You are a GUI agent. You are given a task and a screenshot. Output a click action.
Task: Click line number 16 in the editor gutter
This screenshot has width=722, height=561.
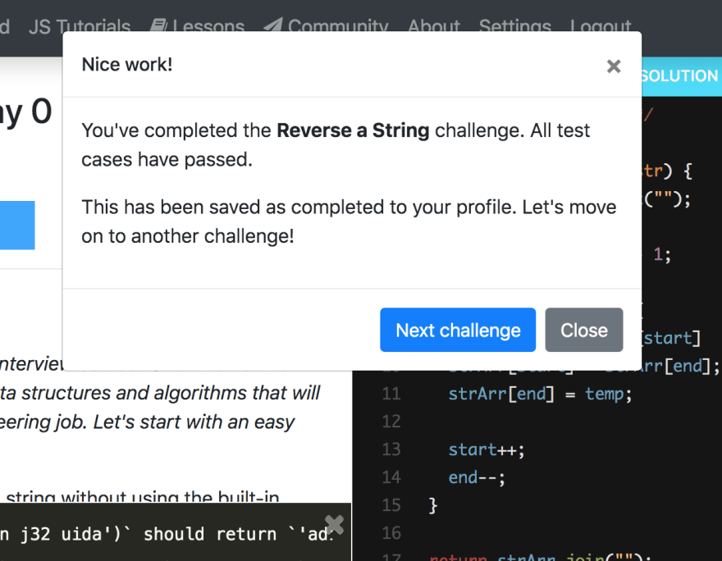coord(391,533)
